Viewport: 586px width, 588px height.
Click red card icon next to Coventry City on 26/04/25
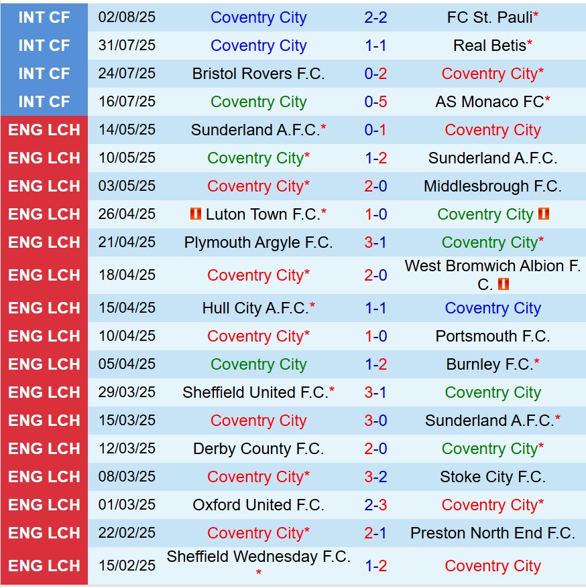(x=544, y=214)
